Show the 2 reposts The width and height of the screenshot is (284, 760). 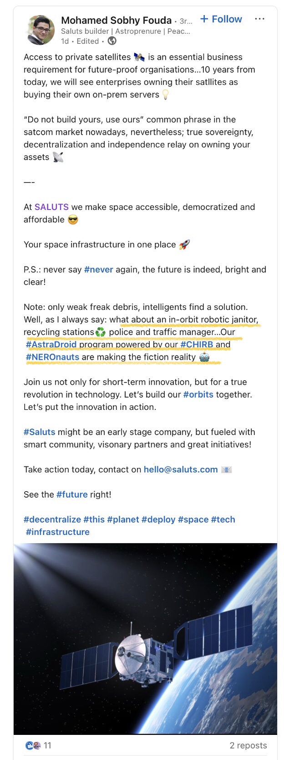coord(248,745)
